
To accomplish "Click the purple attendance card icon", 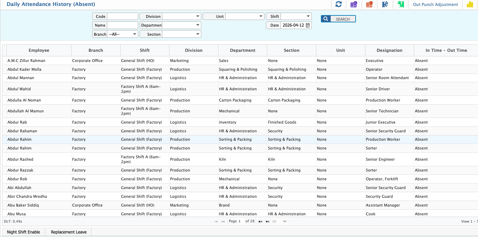I will [x=354, y=5].
